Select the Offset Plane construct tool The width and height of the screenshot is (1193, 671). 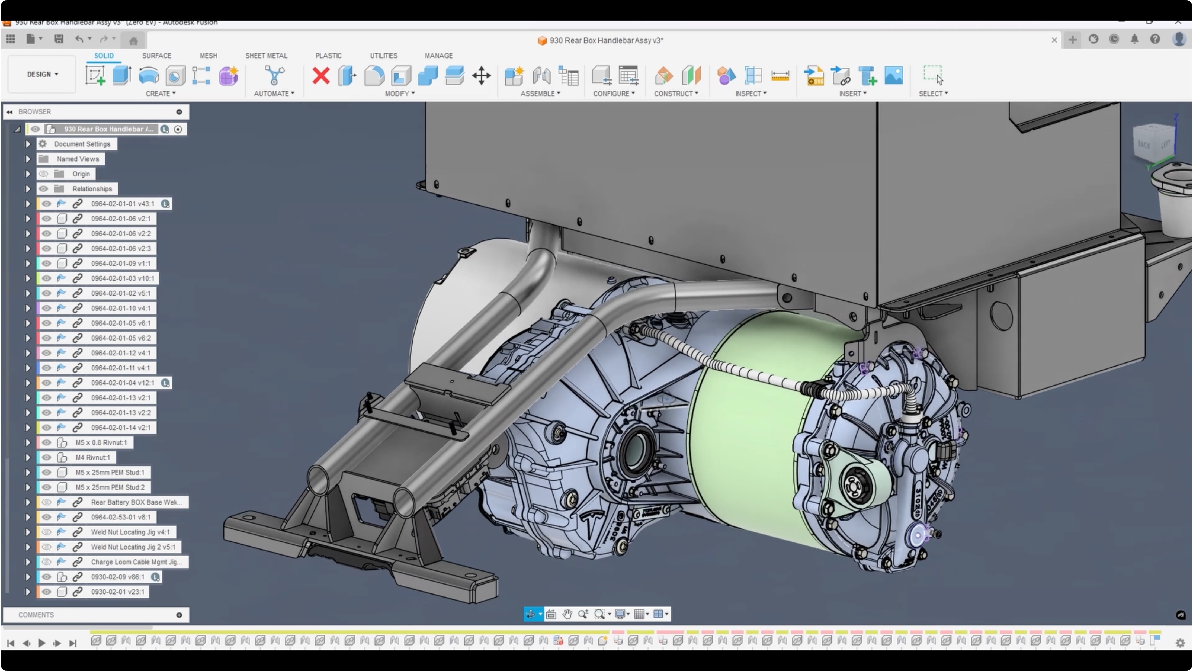point(664,75)
